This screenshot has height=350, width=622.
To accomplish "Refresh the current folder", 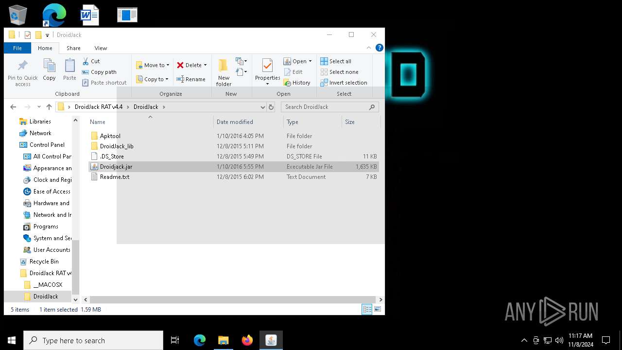I will [271, 107].
